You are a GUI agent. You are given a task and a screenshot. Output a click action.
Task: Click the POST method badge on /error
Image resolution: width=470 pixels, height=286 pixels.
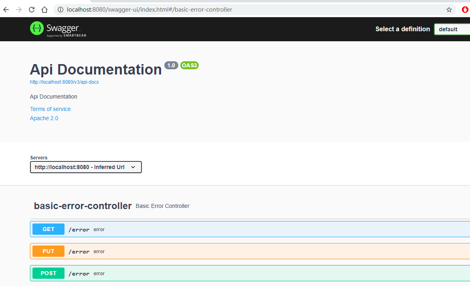48,273
